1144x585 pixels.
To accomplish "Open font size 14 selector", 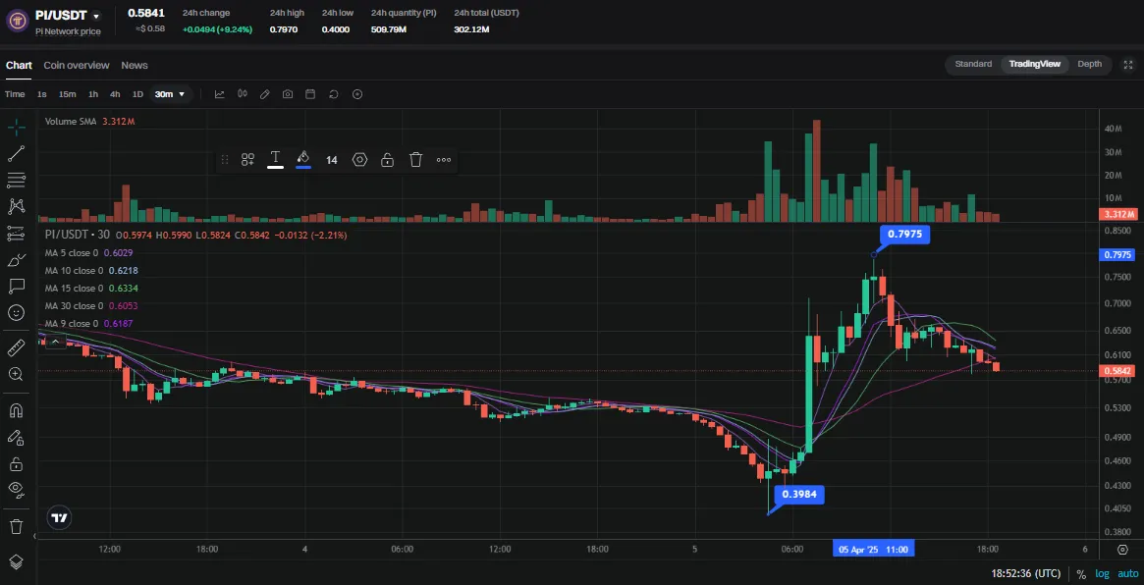I will tap(331, 160).
